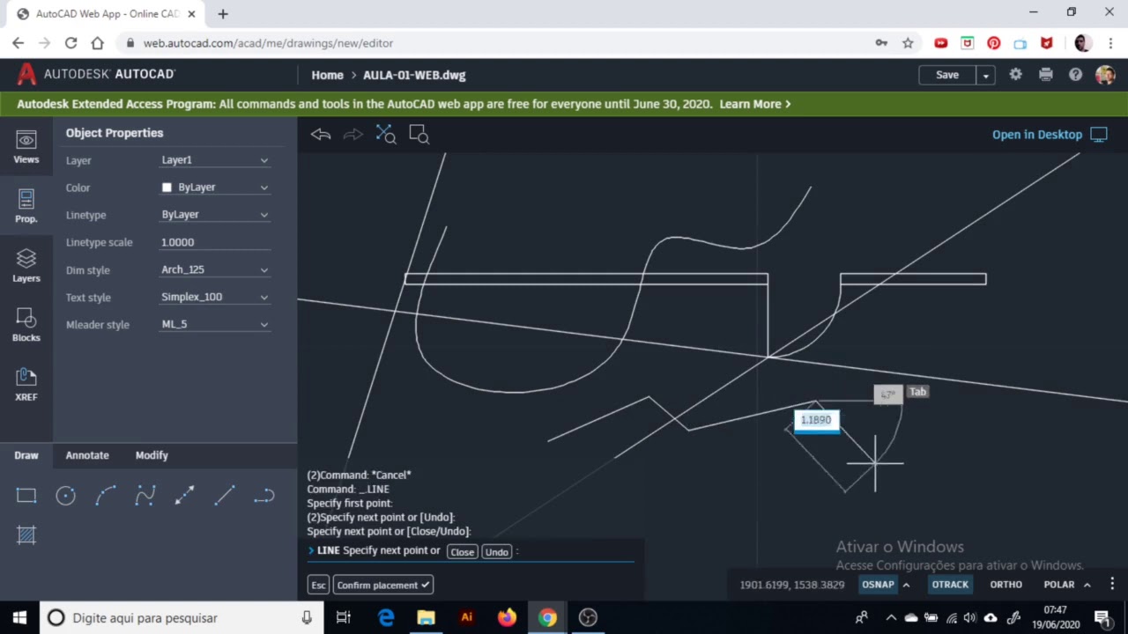Image resolution: width=1128 pixels, height=634 pixels.
Task: Open the user avatar menu
Action: click(x=1105, y=75)
